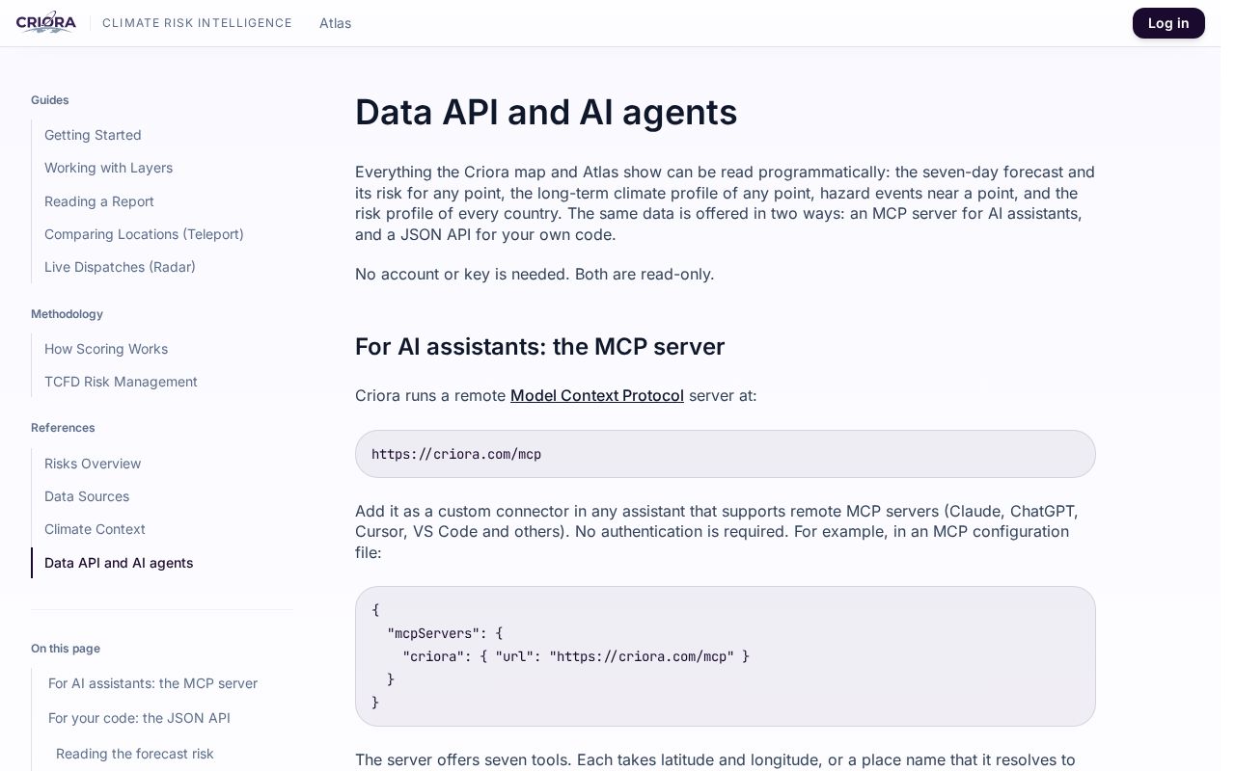The width and height of the screenshot is (1235, 771).
Task: Click the Criora logo
Action: tap(46, 22)
